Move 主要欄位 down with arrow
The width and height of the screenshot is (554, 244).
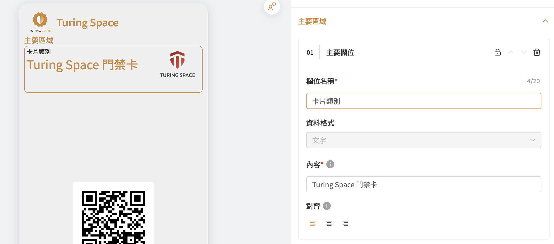tap(524, 52)
